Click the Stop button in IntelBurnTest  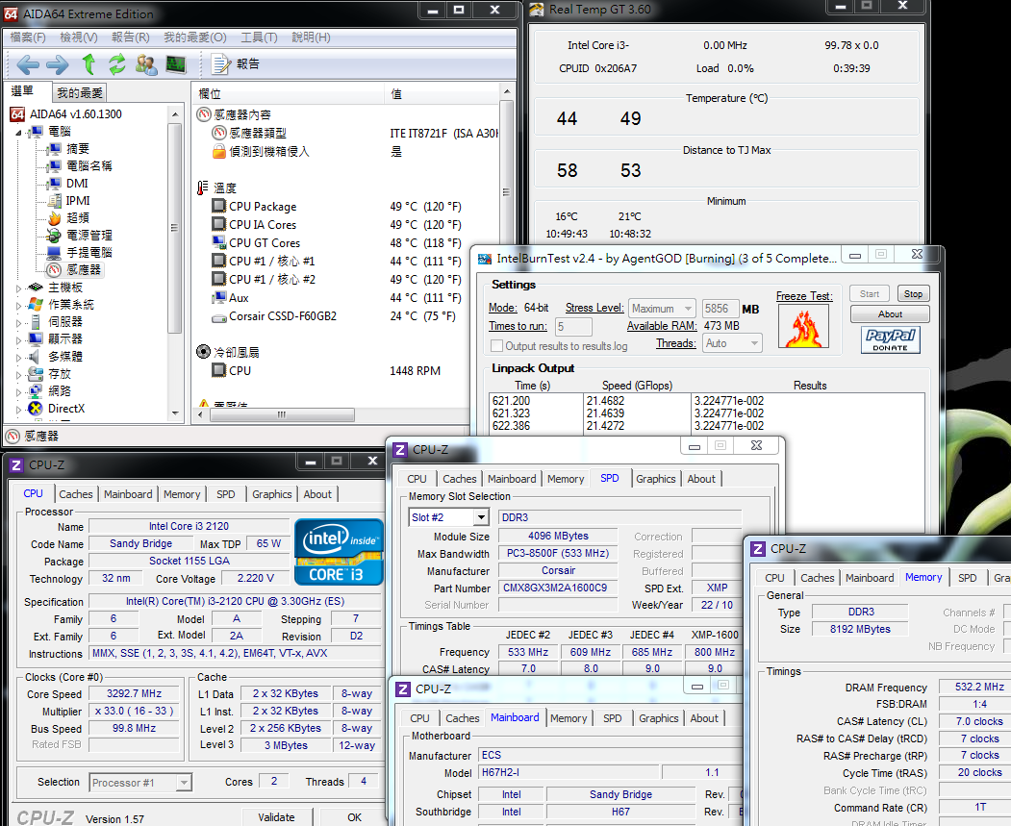[913, 294]
